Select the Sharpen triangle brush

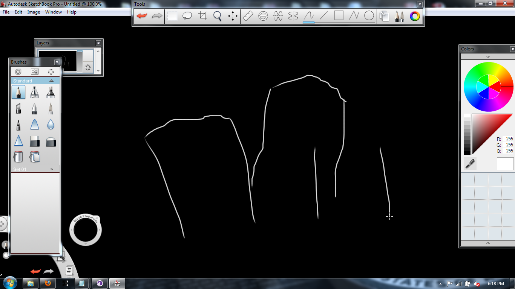18,141
